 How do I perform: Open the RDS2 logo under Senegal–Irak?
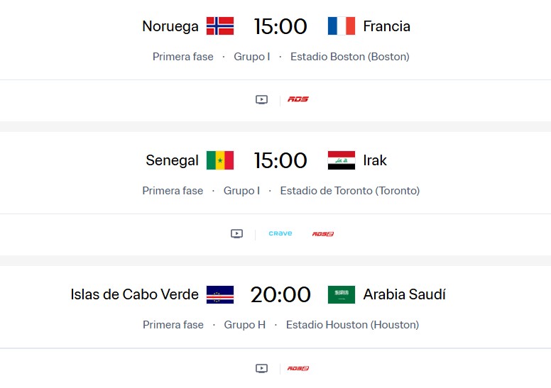pos(323,234)
